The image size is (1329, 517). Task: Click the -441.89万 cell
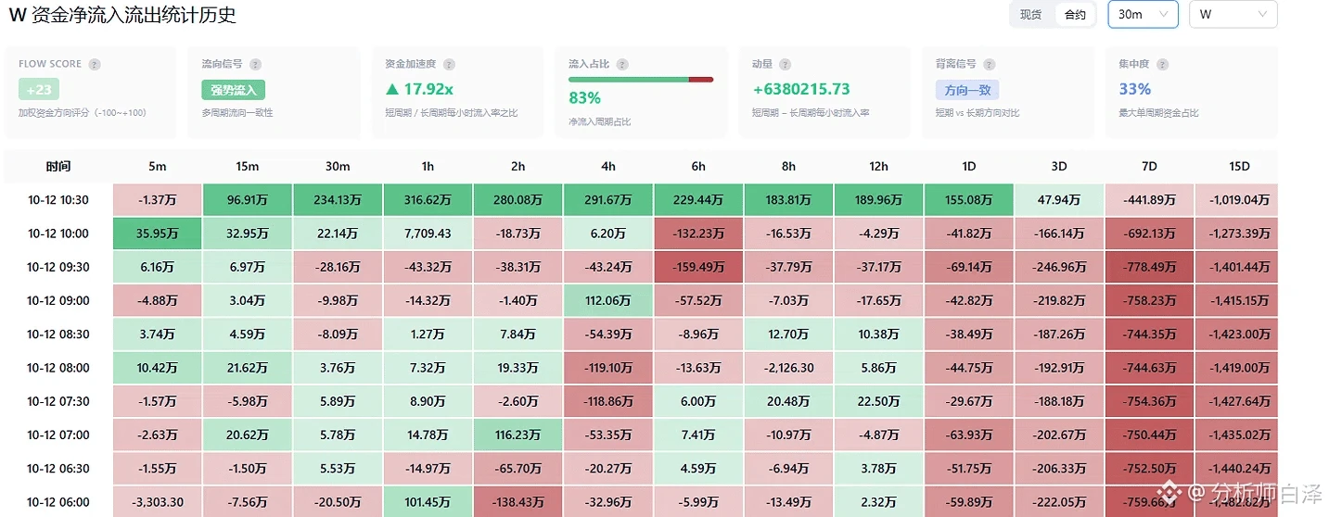(1149, 200)
